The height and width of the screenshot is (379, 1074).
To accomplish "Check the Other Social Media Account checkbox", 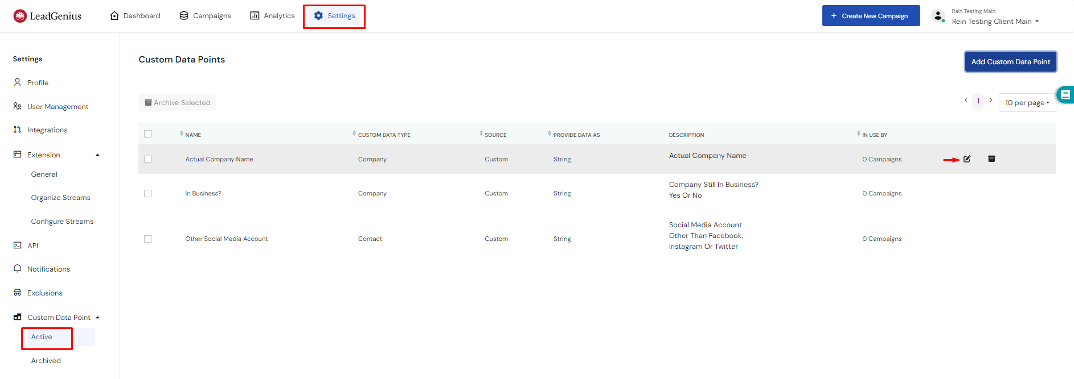I will (x=148, y=239).
